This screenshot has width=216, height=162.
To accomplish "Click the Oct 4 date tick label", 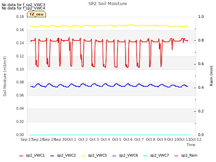I will tap(105, 139).
